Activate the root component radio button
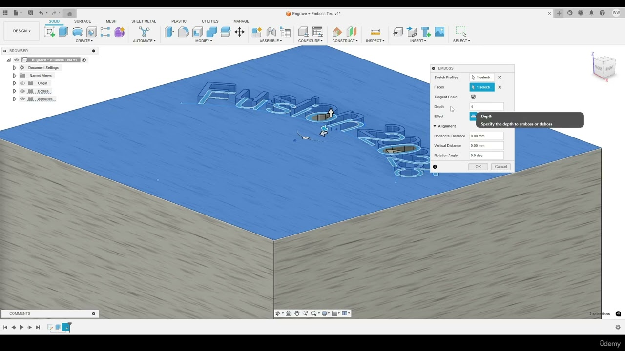This screenshot has height=351, width=625. tap(84, 60)
